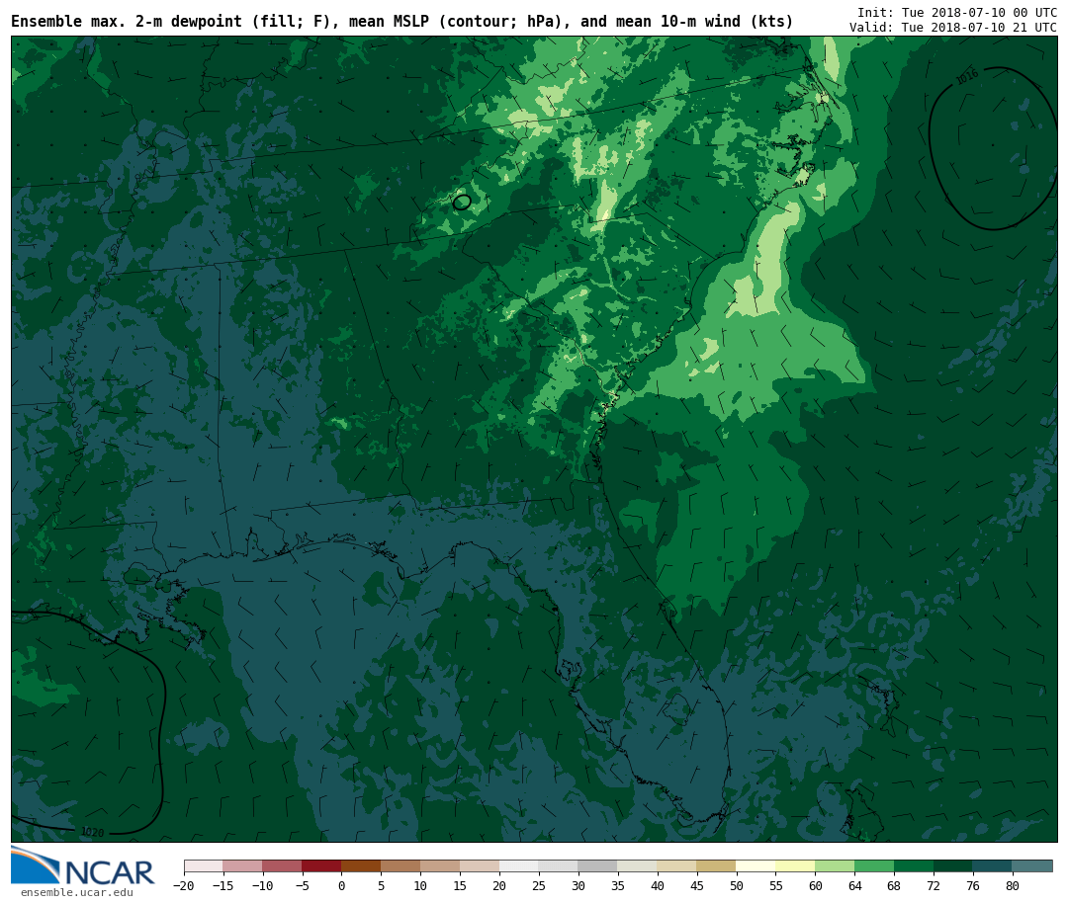Viewport: 1068px width, 904px height.
Task: Click the NCAR logo swoosh icon
Action: pos(35,864)
